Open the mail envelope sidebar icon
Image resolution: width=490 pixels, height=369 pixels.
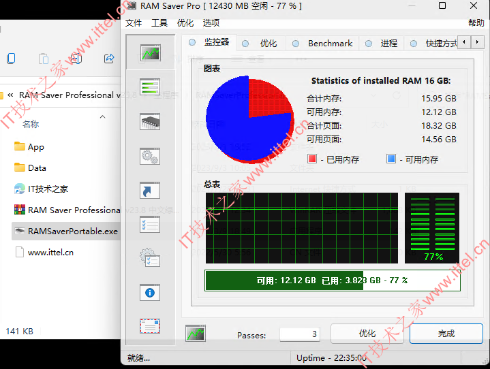[150, 326]
